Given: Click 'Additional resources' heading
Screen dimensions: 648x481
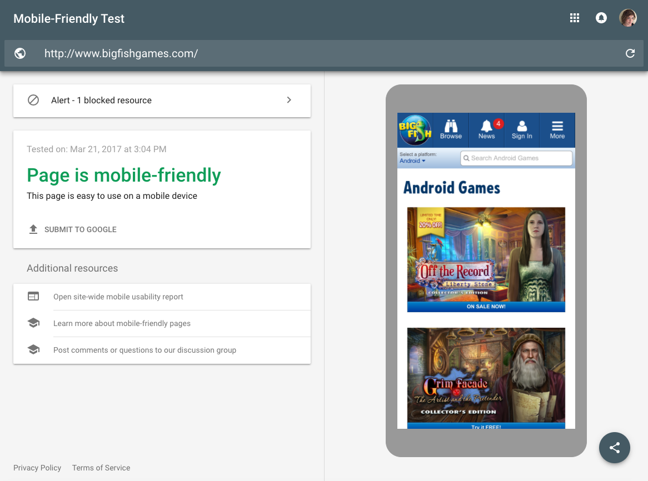Looking at the screenshot, I should click(72, 268).
